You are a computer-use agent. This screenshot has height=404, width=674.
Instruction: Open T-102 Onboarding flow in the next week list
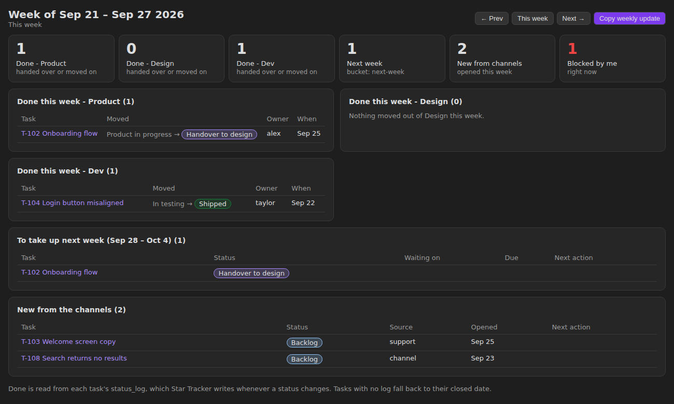59,272
